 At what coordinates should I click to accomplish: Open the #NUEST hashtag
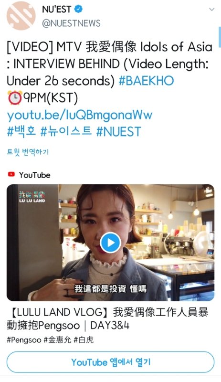(119, 132)
